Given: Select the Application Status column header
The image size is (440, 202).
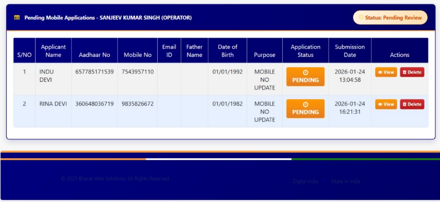Looking at the screenshot, I should 305,51.
